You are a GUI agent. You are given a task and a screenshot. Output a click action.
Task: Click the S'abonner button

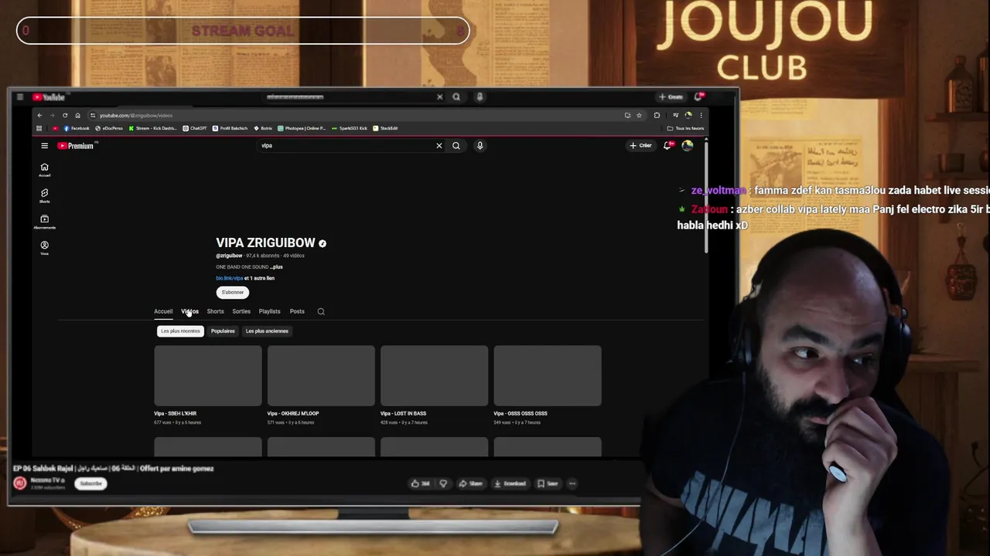point(233,293)
